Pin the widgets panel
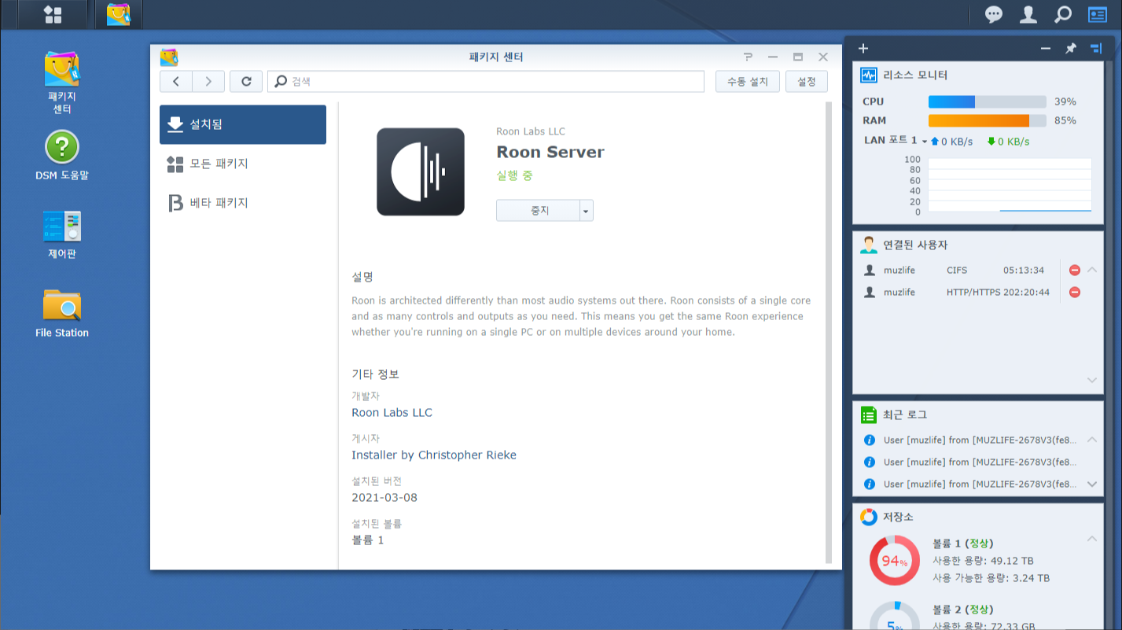Screen dimensions: 1122x630 click(x=1070, y=49)
